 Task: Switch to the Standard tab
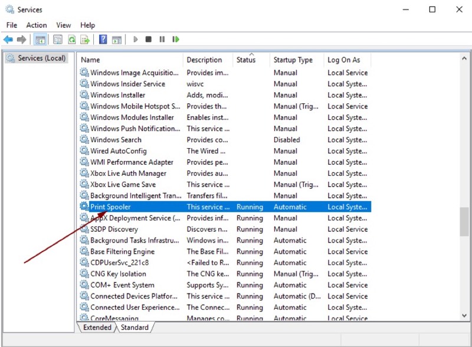click(135, 328)
